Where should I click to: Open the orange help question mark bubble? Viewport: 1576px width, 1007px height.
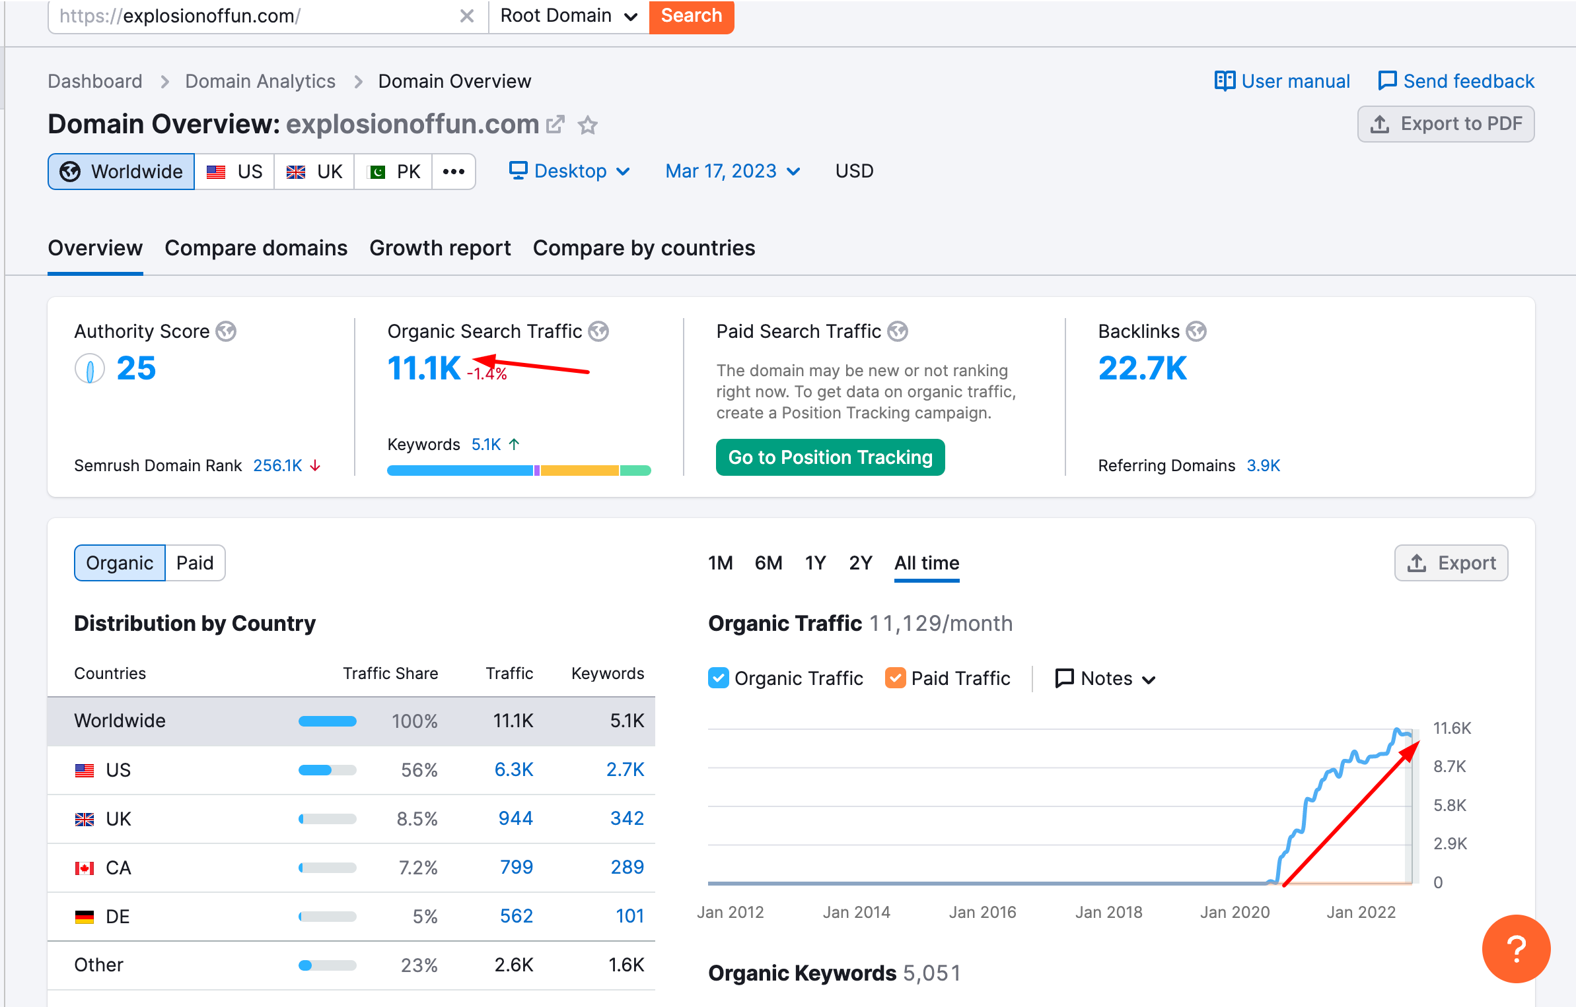click(x=1515, y=948)
